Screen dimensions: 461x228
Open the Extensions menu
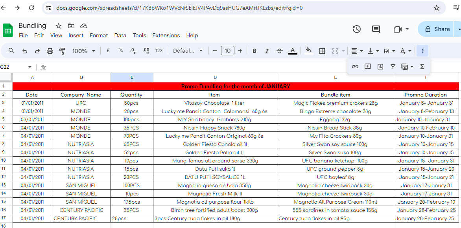166,35
